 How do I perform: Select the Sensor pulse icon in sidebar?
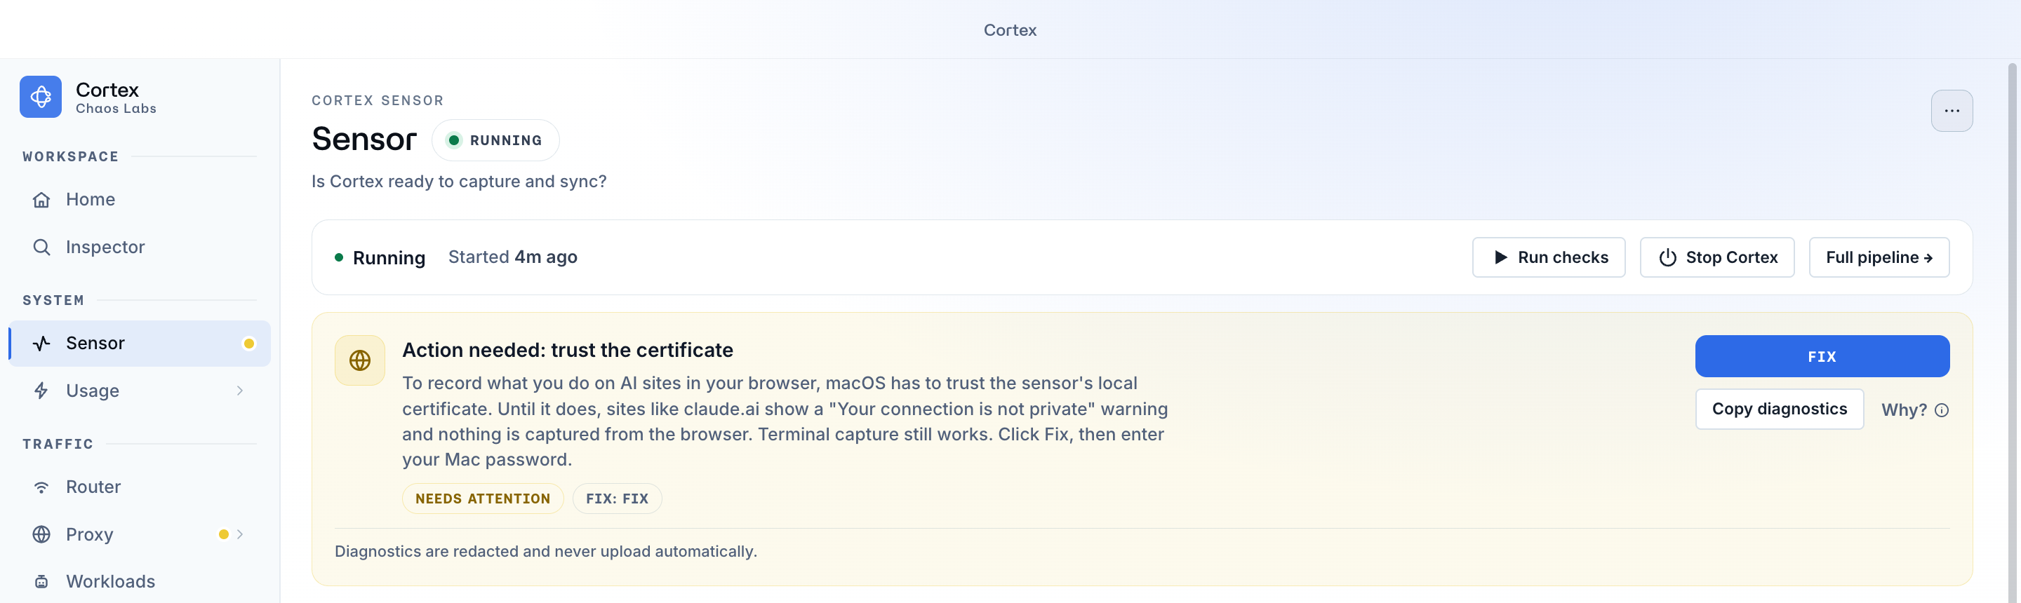41,344
